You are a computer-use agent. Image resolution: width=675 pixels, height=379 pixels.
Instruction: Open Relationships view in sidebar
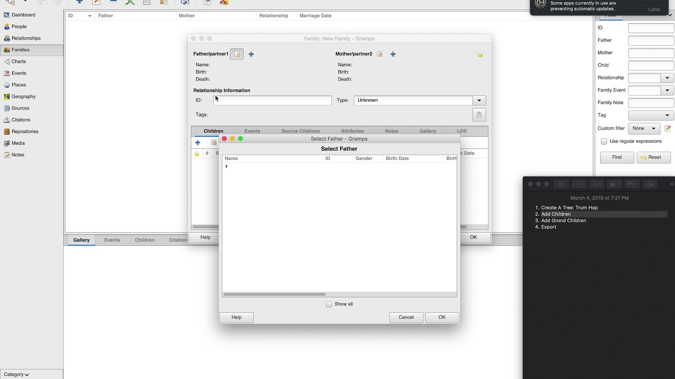click(26, 38)
